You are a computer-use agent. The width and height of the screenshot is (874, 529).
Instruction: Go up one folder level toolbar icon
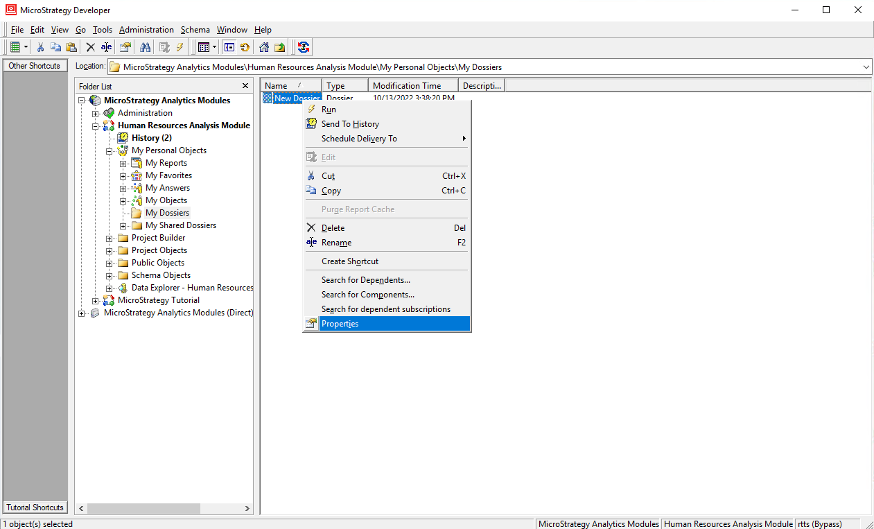click(x=279, y=47)
